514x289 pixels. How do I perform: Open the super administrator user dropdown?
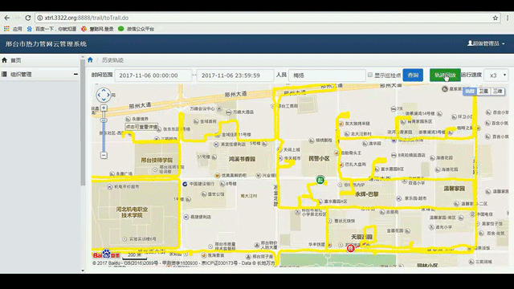click(x=486, y=43)
